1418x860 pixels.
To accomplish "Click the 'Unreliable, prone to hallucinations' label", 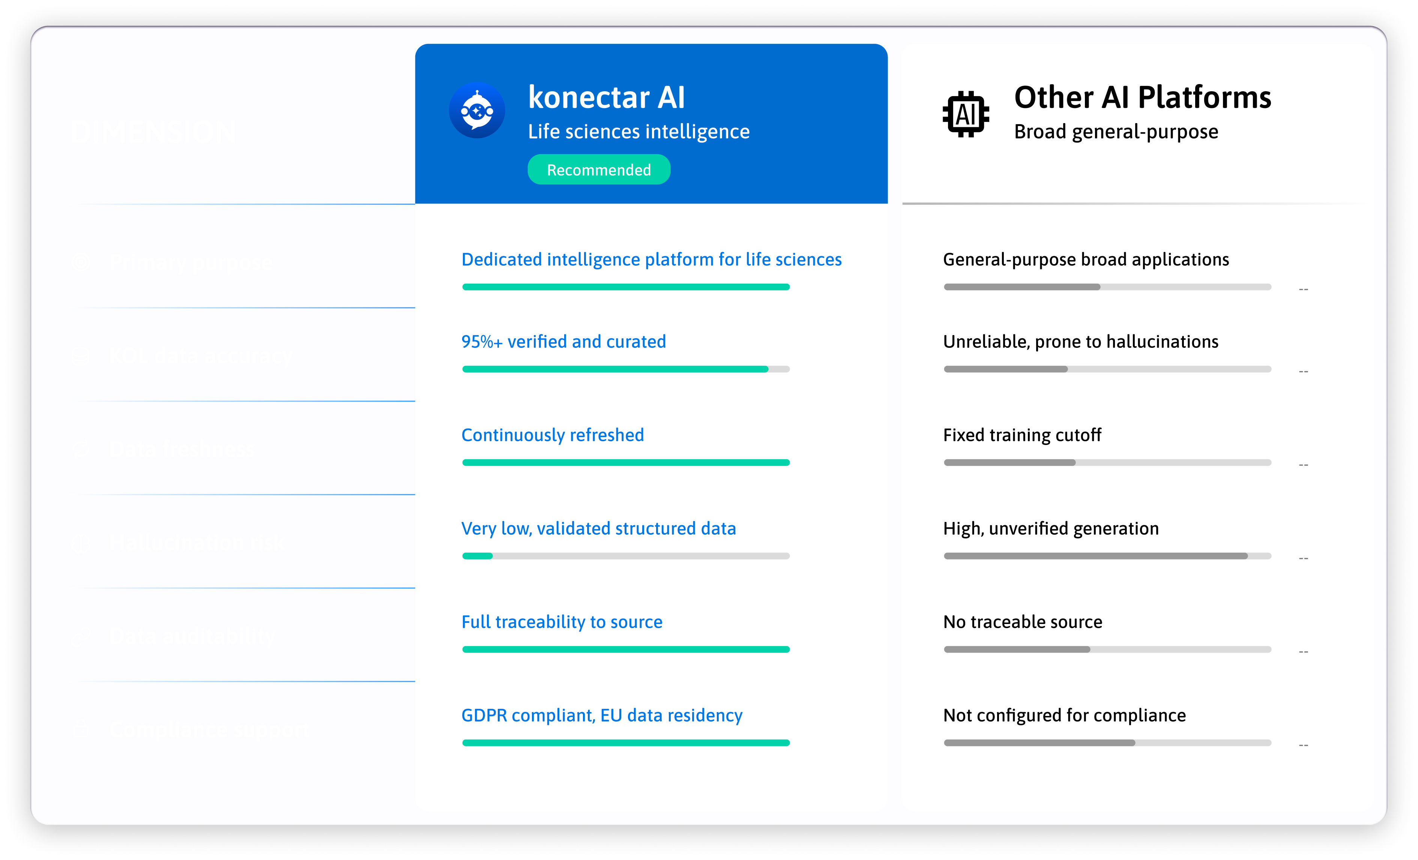I will 1081,342.
